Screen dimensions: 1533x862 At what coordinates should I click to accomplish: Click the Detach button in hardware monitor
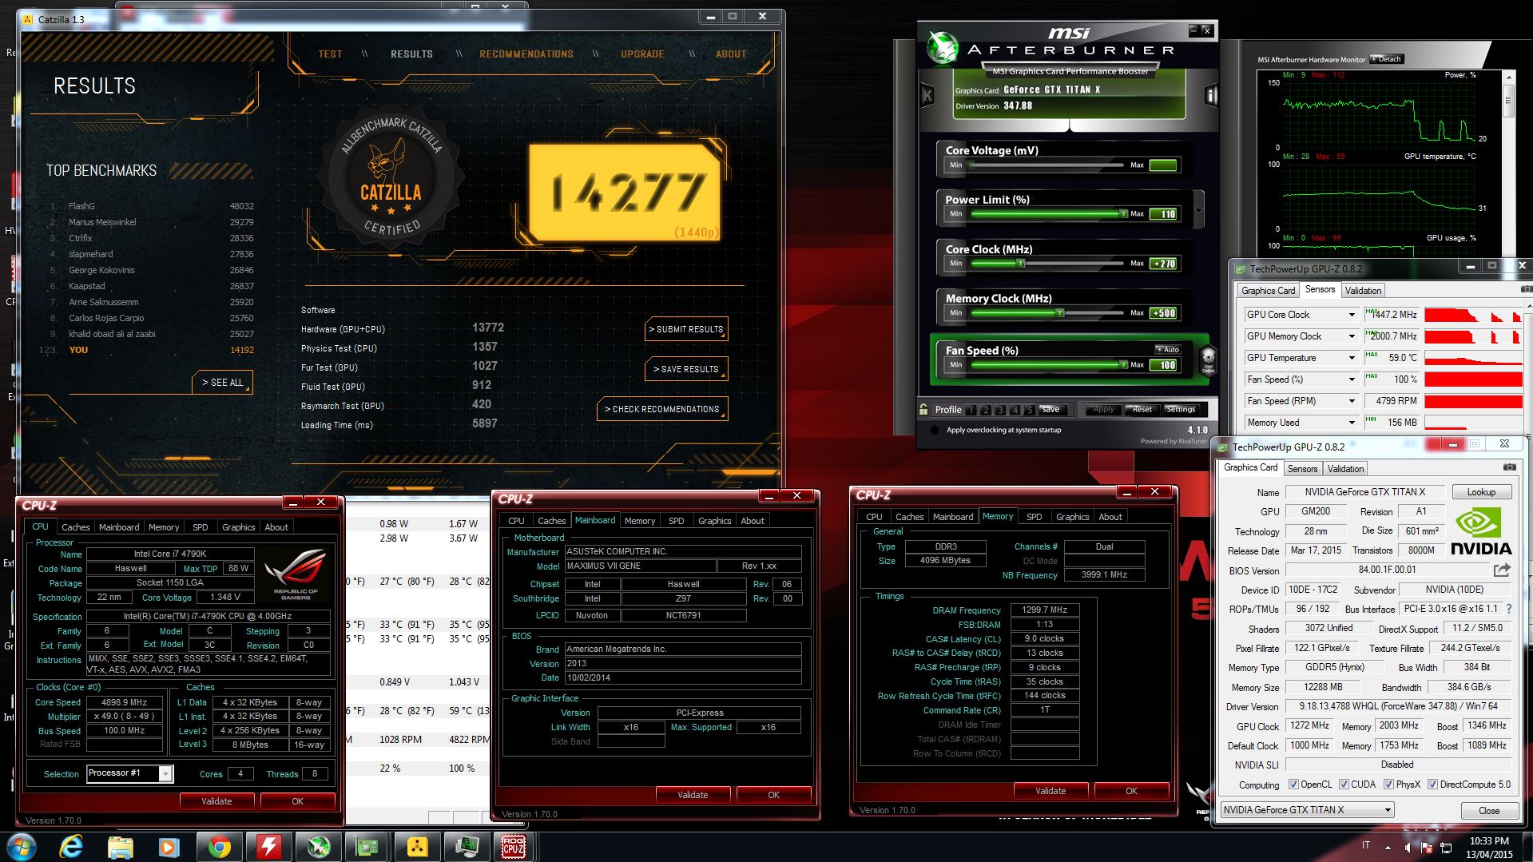point(1385,59)
